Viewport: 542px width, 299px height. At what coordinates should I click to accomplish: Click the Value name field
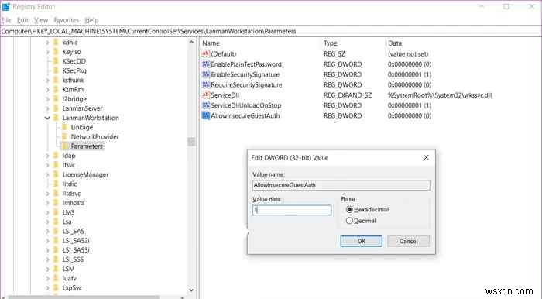pyautogui.click(x=341, y=185)
